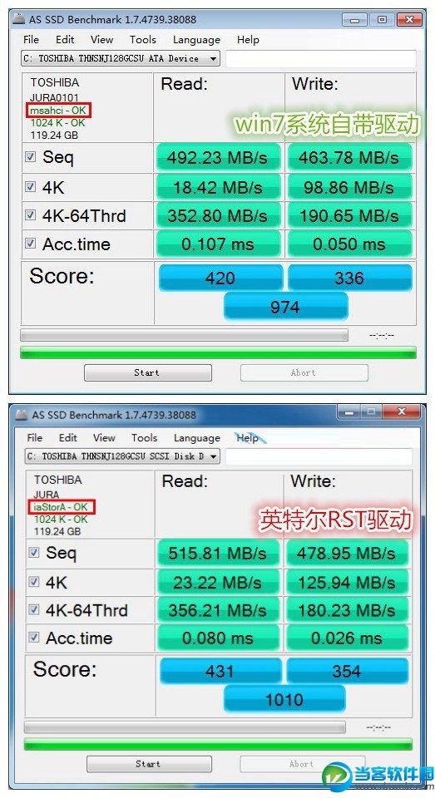Viewport: 435px width, 798px height.
Task: Click Start button in the upper window
Action: coord(148,372)
